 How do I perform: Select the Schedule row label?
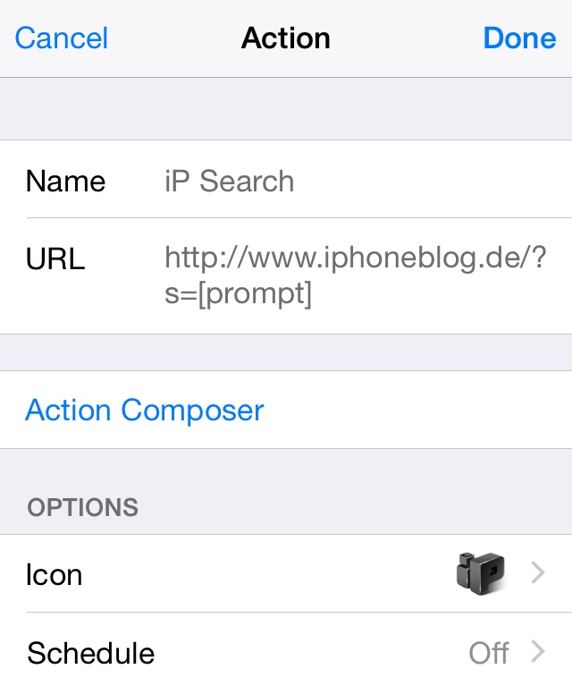[x=90, y=653]
